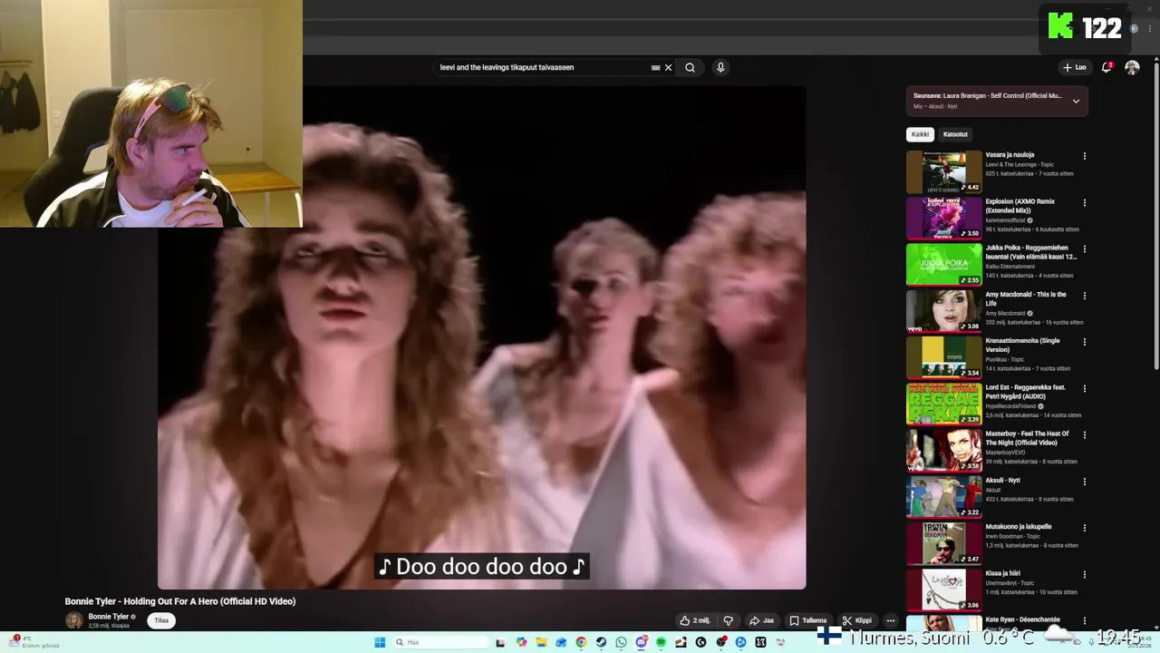This screenshot has height=653, width=1160.
Task: Open Kate Ryan Désenchantée title
Action: pyautogui.click(x=1021, y=620)
